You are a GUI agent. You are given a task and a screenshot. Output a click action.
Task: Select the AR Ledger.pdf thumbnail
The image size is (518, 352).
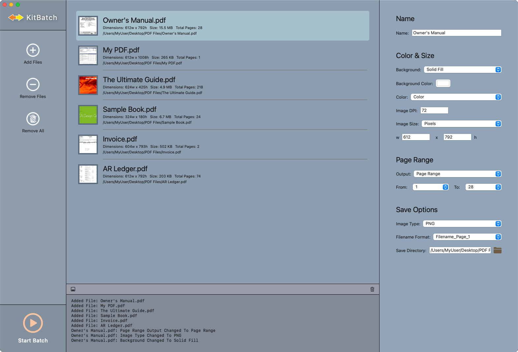click(88, 174)
